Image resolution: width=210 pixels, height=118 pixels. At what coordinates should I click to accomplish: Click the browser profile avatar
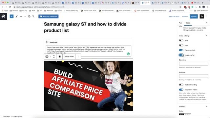click(204, 7)
